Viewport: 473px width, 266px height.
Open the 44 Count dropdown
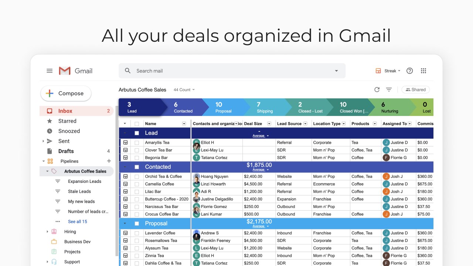184,90
